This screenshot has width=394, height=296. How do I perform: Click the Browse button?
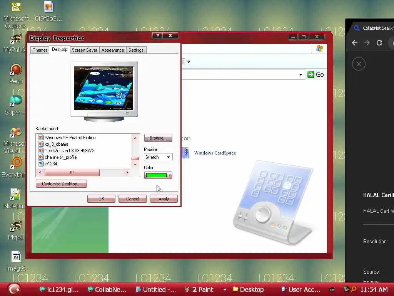click(x=158, y=138)
